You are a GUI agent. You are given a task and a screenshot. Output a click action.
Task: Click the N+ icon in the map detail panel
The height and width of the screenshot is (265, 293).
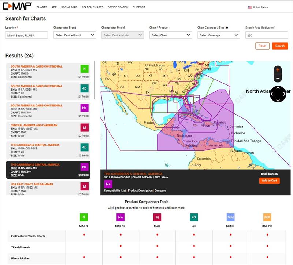coord(108,184)
